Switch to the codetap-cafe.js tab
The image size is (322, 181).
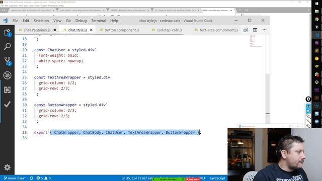170,30
